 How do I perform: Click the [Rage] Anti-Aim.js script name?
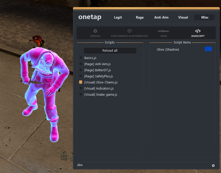pos(97,64)
